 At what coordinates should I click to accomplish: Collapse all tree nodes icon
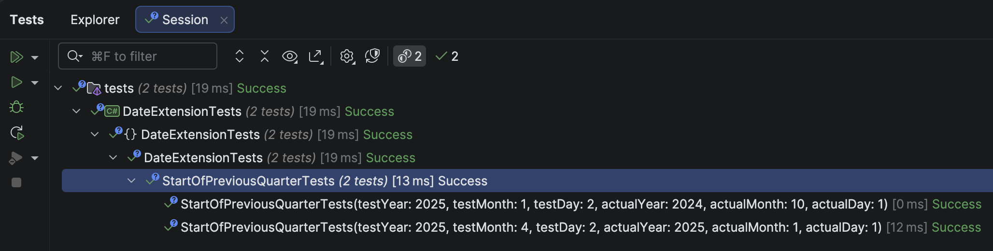tap(265, 56)
